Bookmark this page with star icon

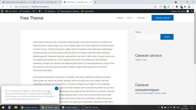[x=155, y=7]
